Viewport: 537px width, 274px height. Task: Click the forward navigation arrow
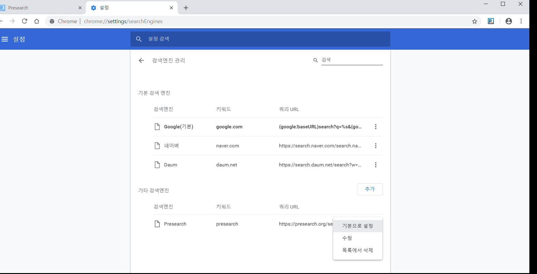pyautogui.click(x=12, y=21)
